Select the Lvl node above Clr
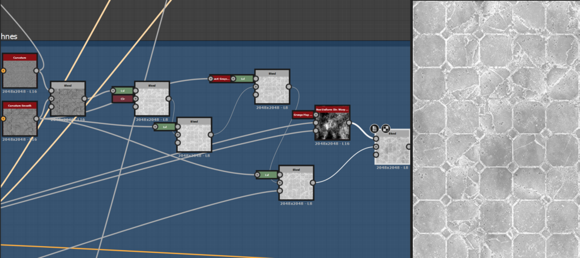The image size is (580, 258). click(123, 91)
